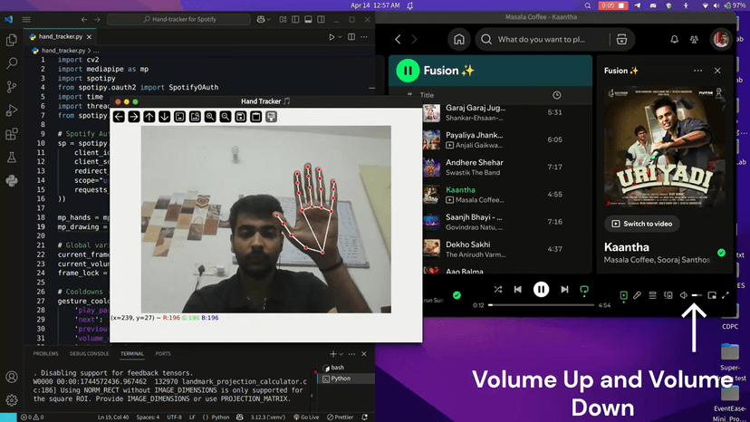Select the bash terminal in the list
750x422 pixels.
pos(337,368)
